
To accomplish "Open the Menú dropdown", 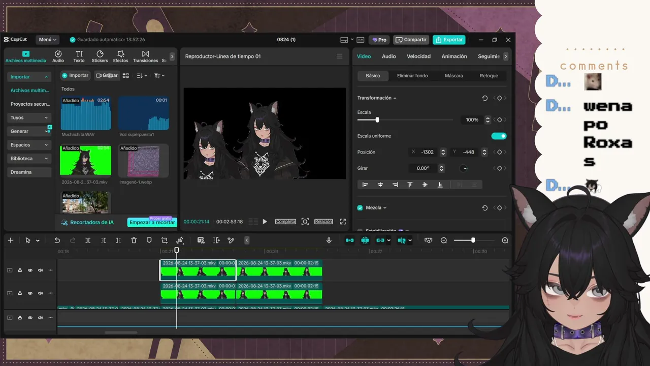I will (48, 40).
